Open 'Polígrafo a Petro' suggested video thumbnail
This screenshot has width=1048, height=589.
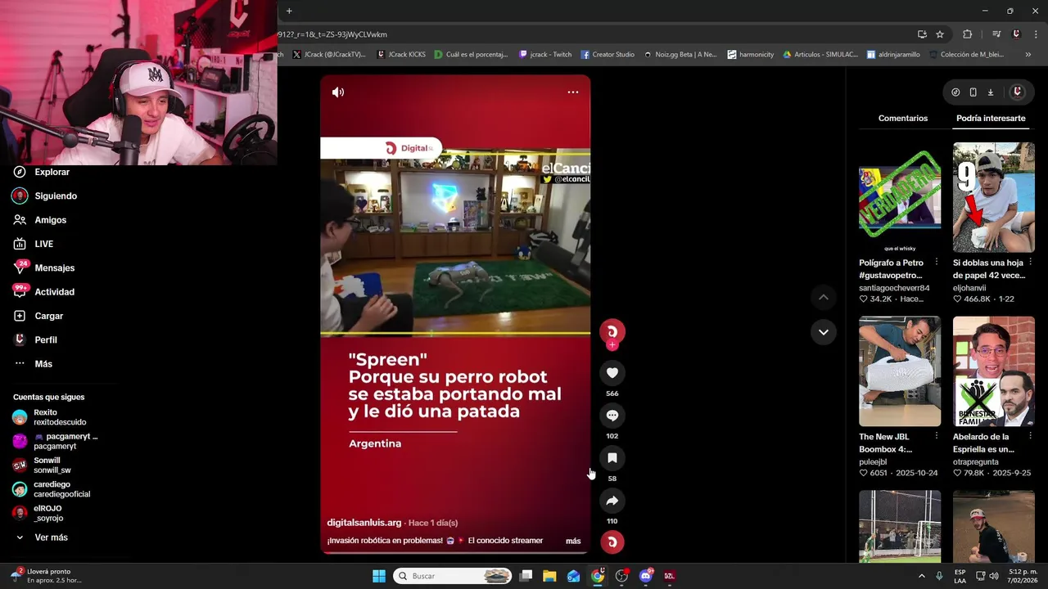click(x=900, y=197)
